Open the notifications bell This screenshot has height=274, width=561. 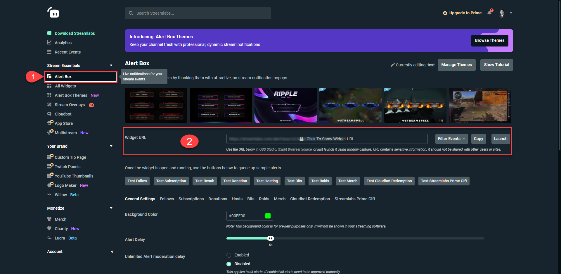490,13
